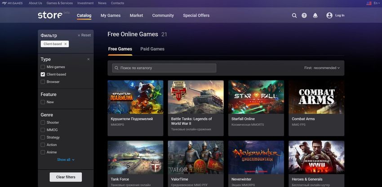The height and width of the screenshot is (187, 382).
Task: Open the ValorTime game thumbnail
Action: click(x=195, y=157)
